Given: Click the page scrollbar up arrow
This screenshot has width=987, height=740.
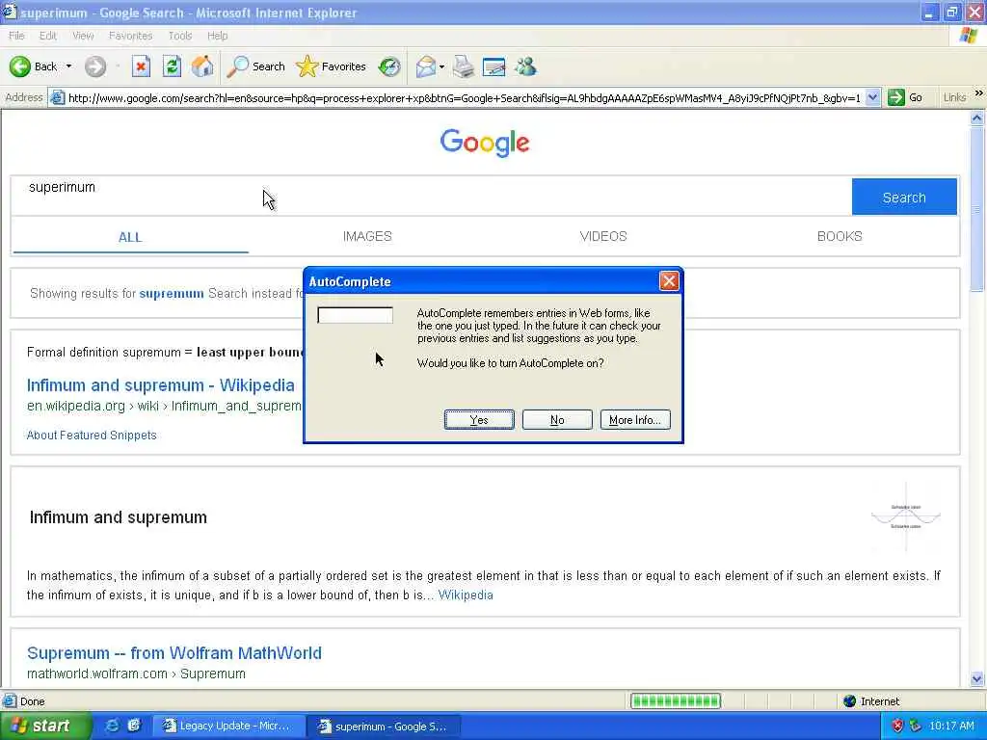Looking at the screenshot, I should (977, 118).
